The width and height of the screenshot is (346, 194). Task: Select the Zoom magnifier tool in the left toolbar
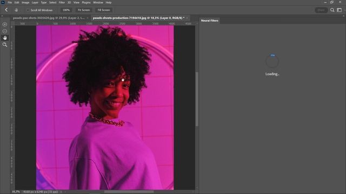click(5, 45)
